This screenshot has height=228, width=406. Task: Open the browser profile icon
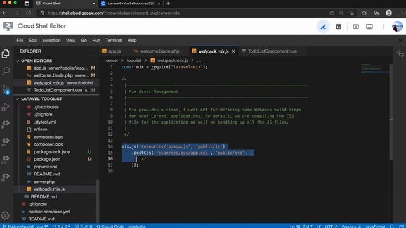click(389, 13)
